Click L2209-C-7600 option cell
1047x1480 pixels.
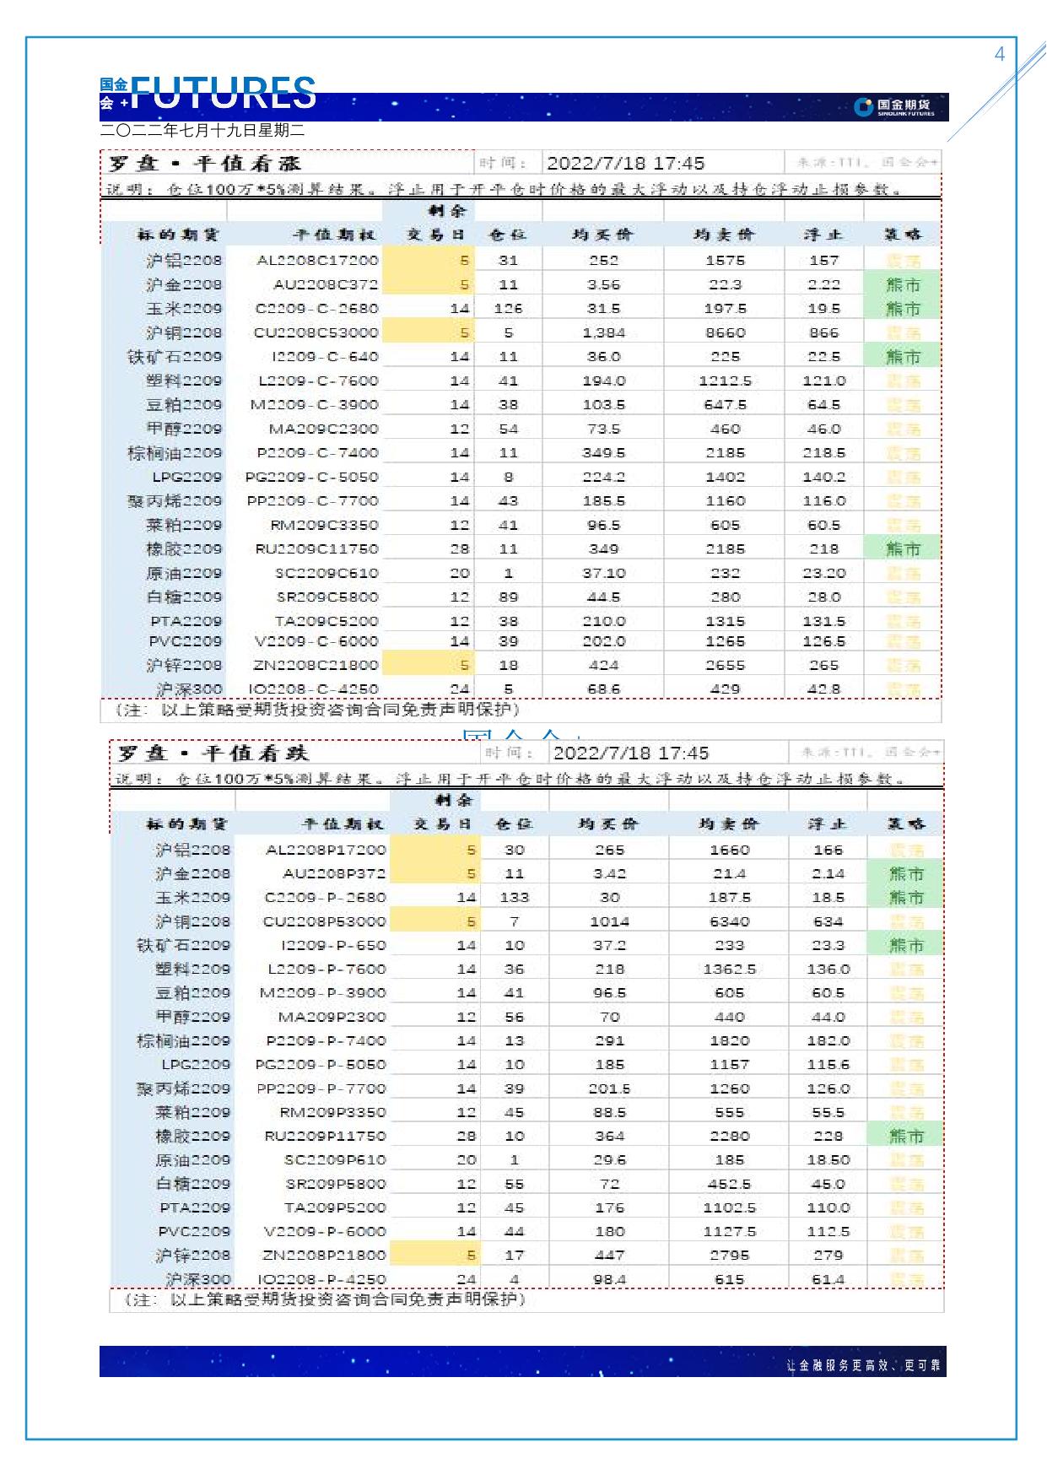pyautogui.click(x=318, y=381)
